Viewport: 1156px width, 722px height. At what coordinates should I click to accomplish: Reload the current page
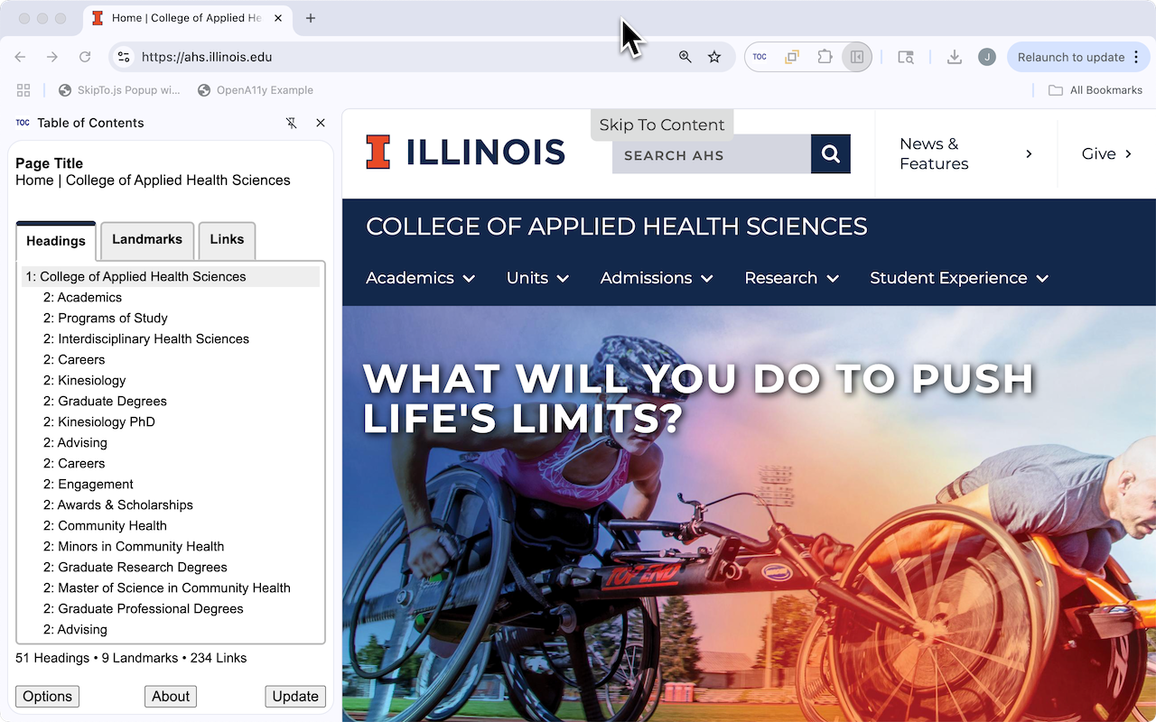85,57
